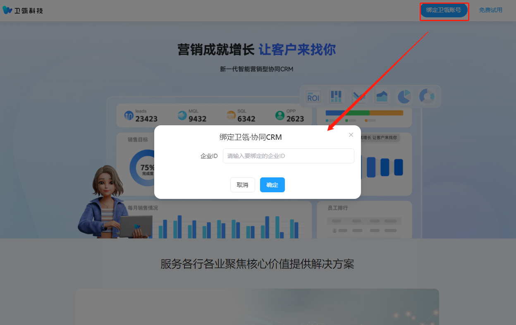Click the 卫瓴科技 logo
Viewport: 516px width, 325px height.
pos(23,10)
